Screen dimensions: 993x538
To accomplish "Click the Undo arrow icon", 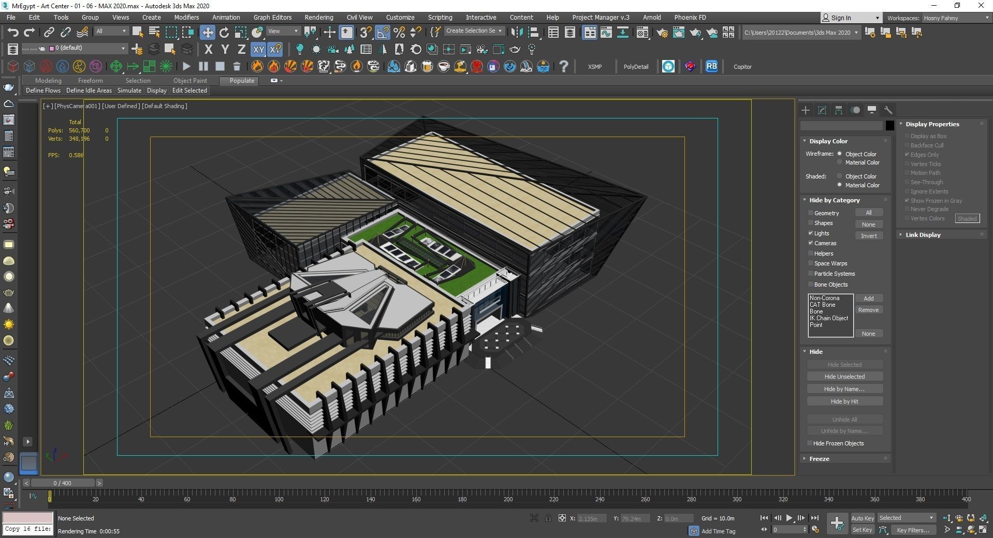I will [12, 33].
